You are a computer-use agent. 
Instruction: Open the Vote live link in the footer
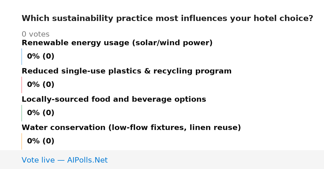[x=65, y=160]
